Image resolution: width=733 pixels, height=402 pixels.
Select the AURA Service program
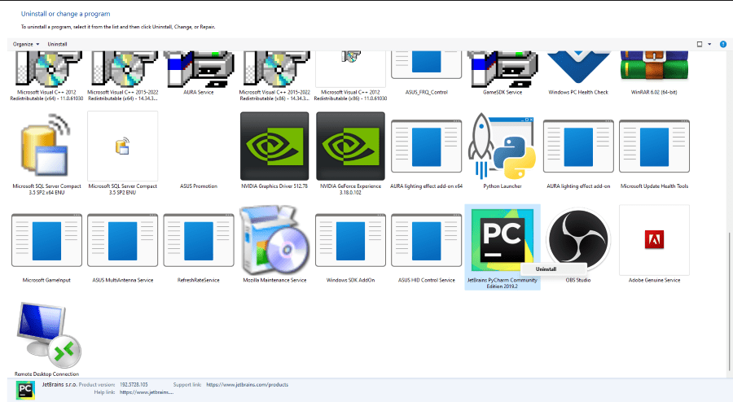[199, 74]
